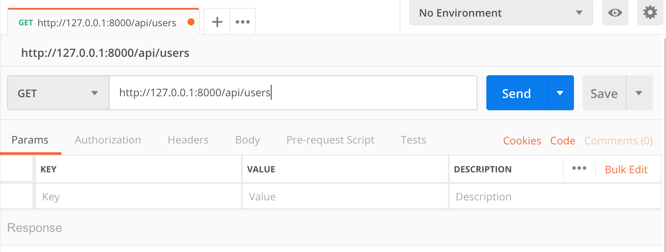Screen dimensions: 666x252
Task: Open the Cookies manager
Action: [522, 140]
